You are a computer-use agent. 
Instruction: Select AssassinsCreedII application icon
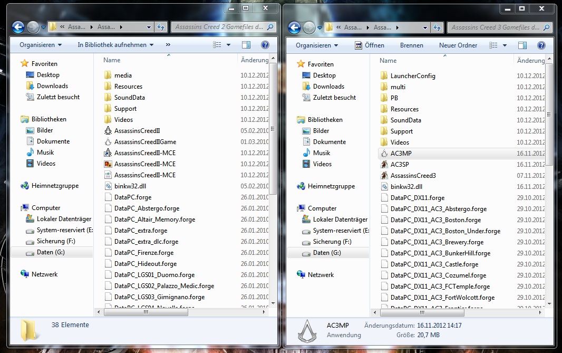[x=108, y=130]
